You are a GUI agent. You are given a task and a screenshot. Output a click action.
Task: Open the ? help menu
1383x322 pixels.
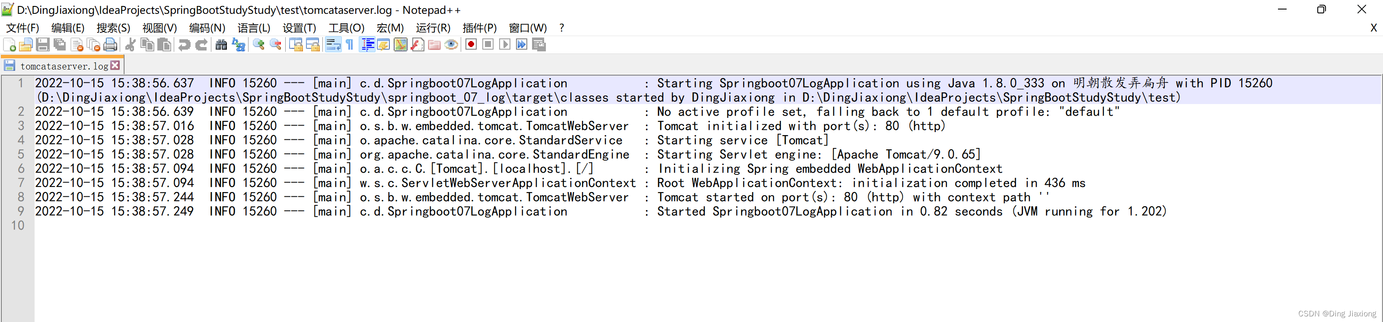561,28
